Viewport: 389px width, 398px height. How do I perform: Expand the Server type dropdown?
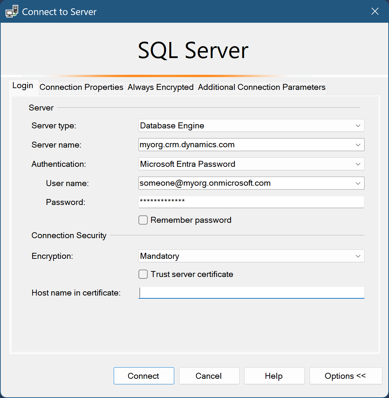(358, 126)
